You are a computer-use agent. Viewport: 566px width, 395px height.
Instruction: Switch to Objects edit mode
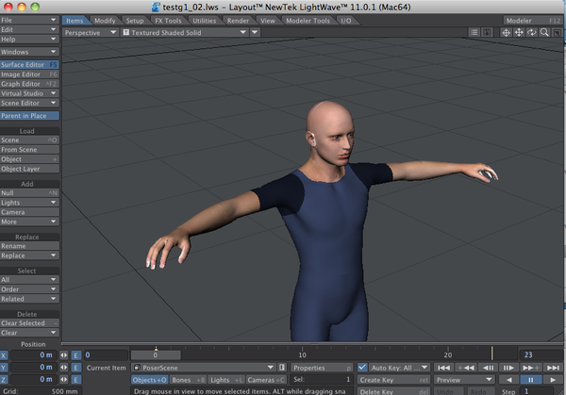[x=149, y=380]
